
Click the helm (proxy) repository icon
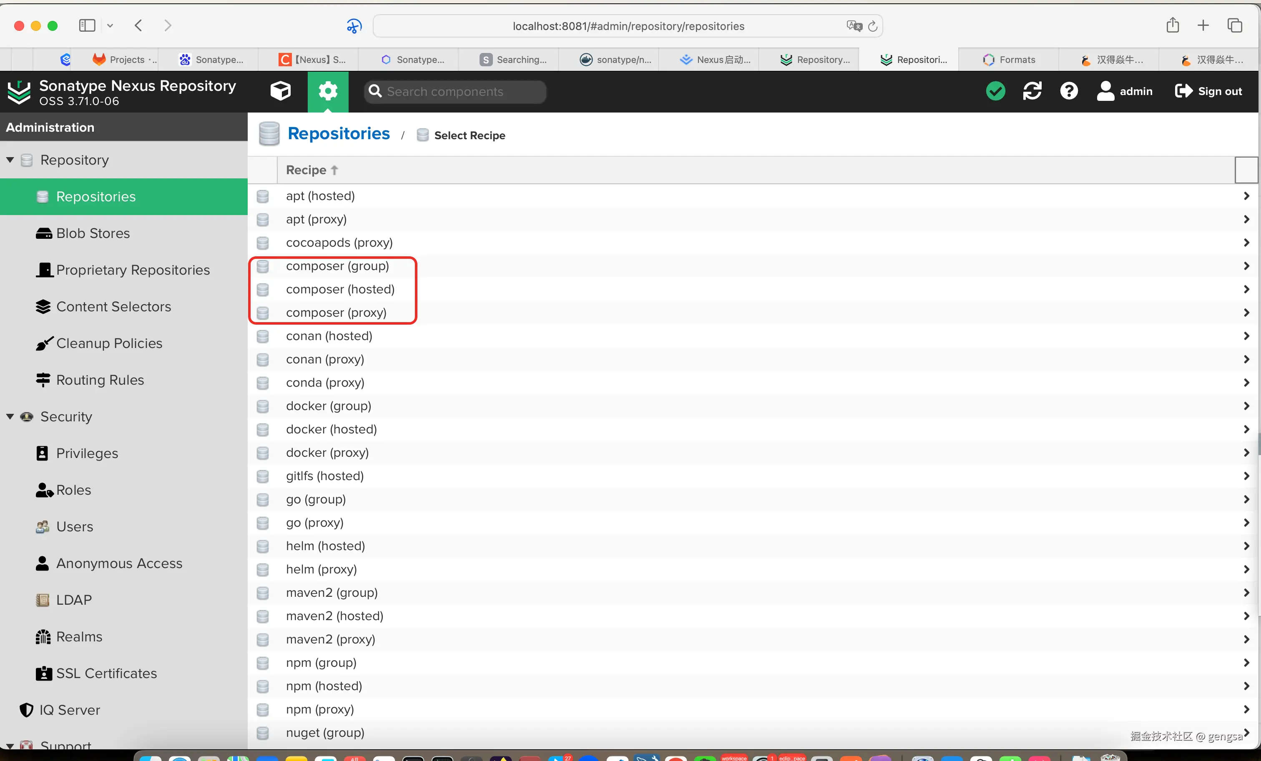263,570
